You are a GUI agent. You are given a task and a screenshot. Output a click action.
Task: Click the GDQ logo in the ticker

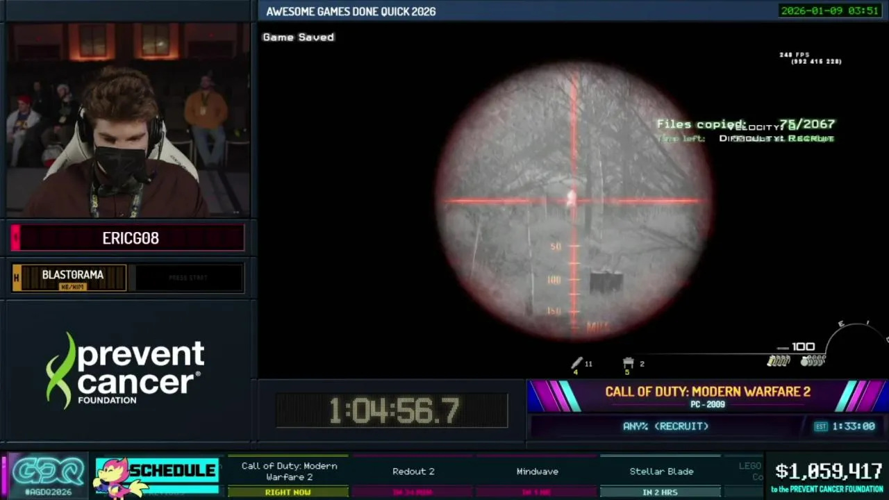click(47, 472)
